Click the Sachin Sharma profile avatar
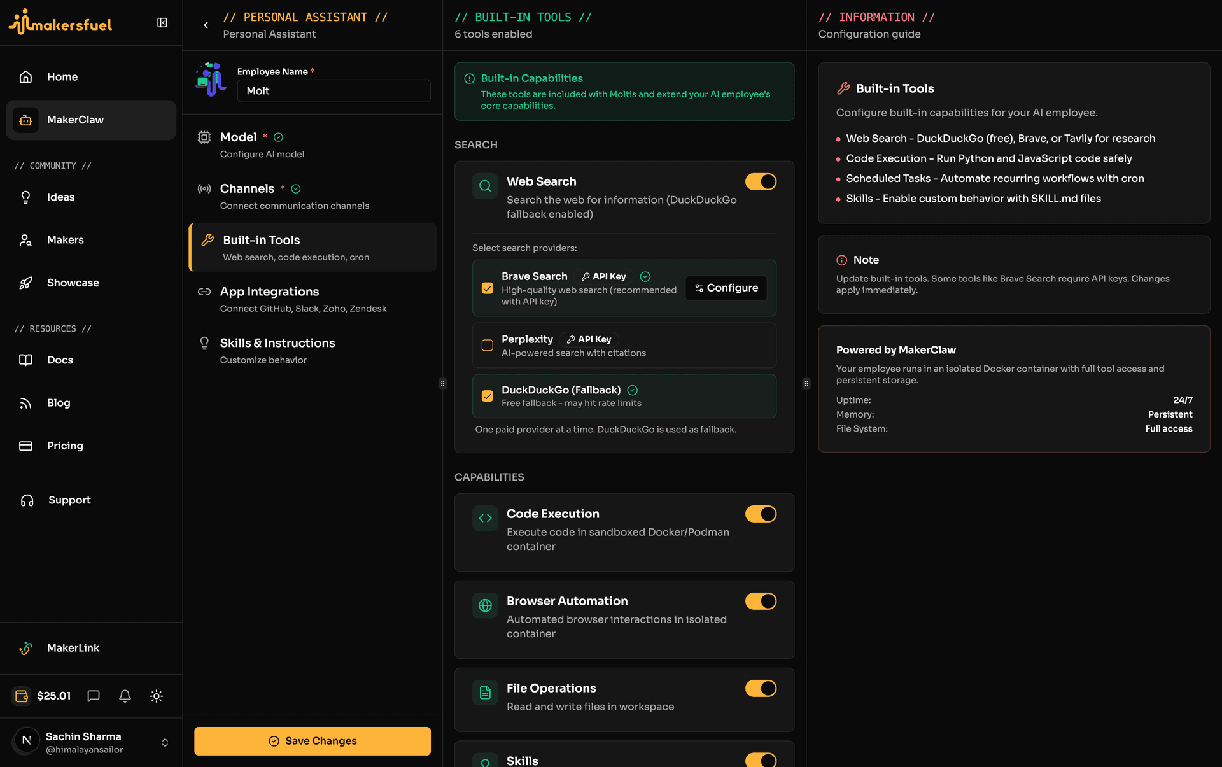The height and width of the screenshot is (767, 1222). pyautogui.click(x=27, y=740)
